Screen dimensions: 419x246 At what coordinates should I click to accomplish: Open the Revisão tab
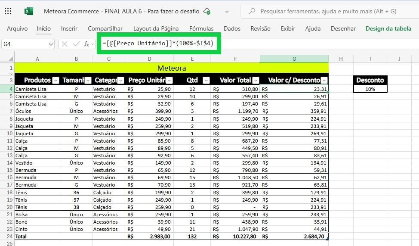click(x=260, y=28)
